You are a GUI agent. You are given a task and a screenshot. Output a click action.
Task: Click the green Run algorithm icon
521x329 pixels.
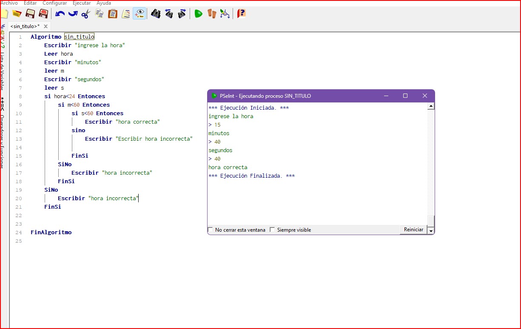point(198,14)
